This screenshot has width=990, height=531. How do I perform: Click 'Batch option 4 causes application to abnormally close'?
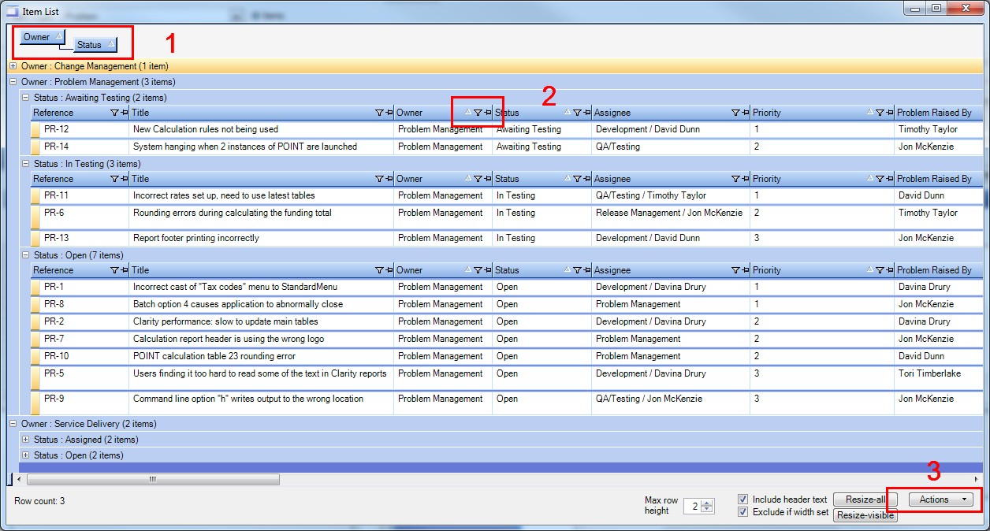[x=238, y=304]
